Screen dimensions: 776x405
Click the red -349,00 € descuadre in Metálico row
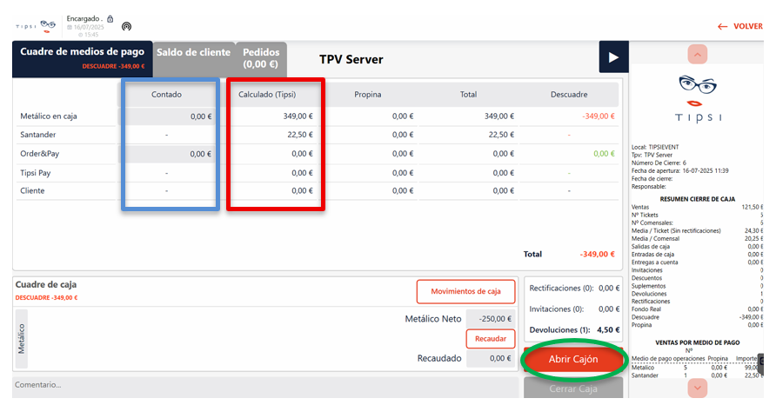[x=599, y=116]
